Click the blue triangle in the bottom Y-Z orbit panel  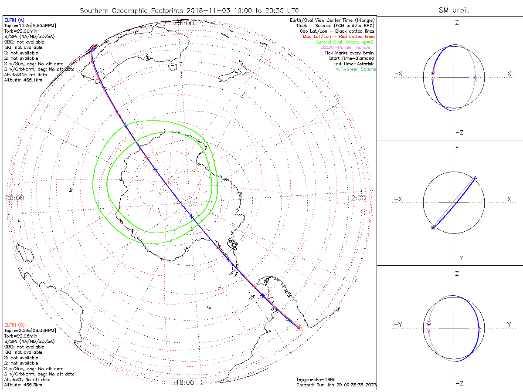[479, 328]
